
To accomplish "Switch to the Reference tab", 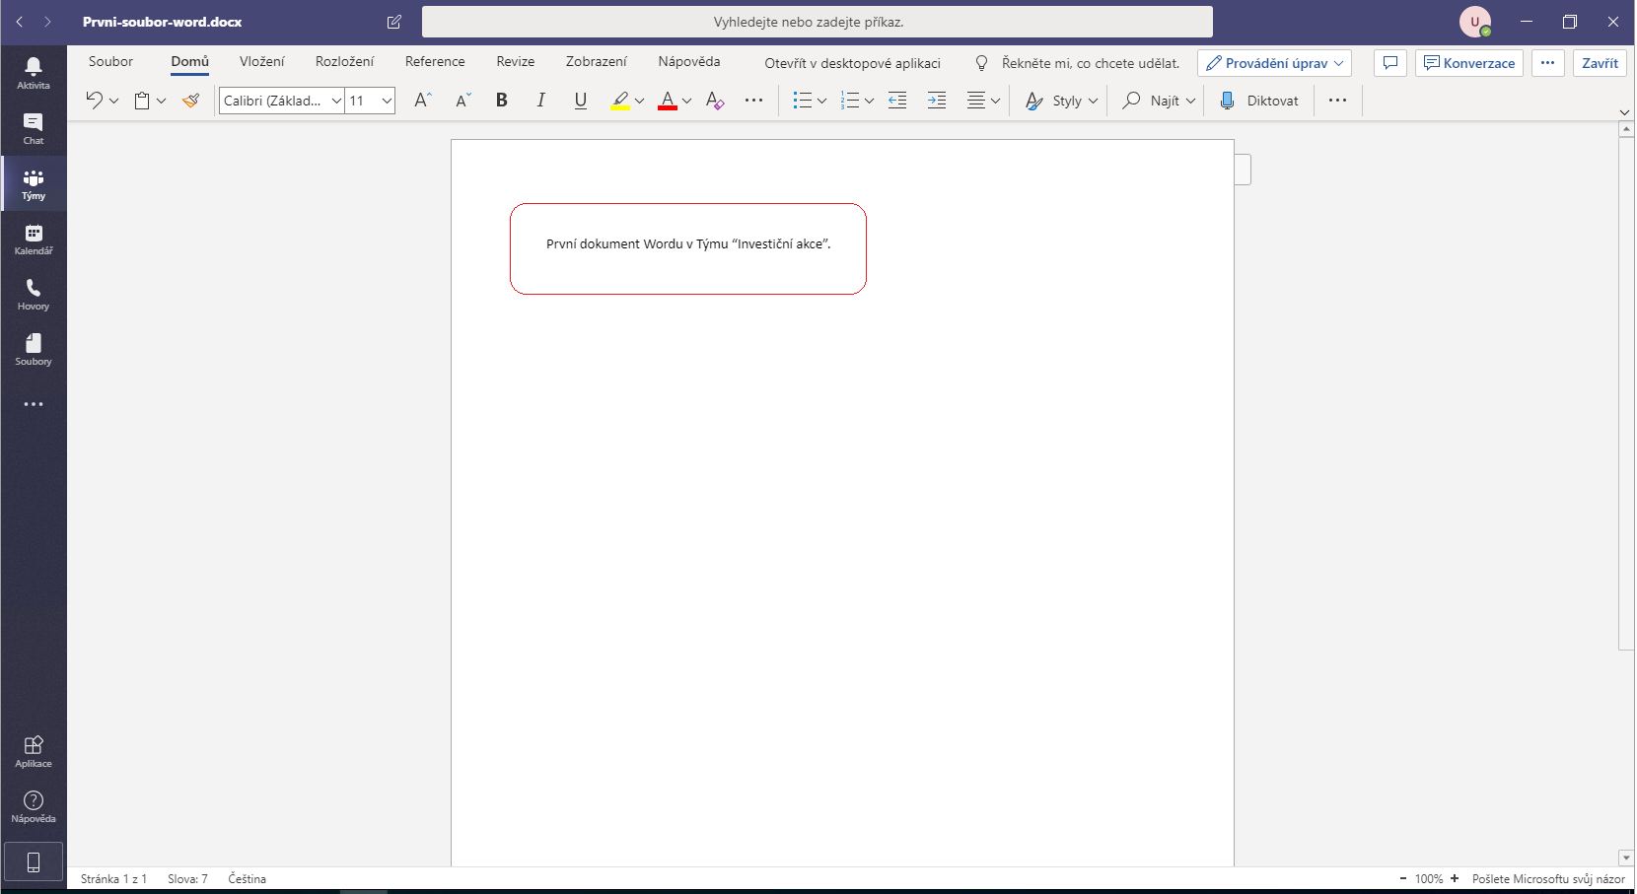I will click(435, 61).
